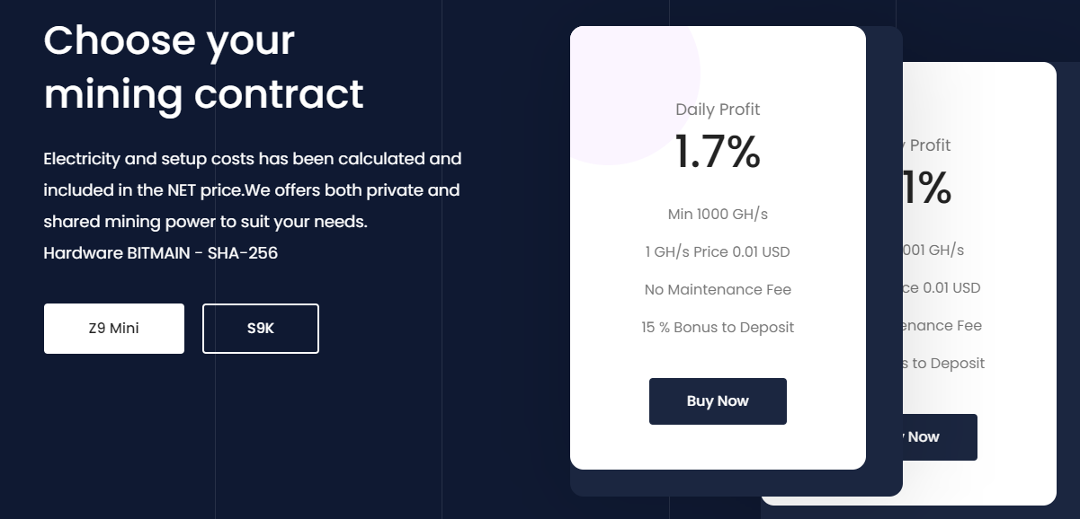Viewport: 1080px width, 519px height.
Task: Click the cut-off 001 GH/s text
Action: coord(933,251)
